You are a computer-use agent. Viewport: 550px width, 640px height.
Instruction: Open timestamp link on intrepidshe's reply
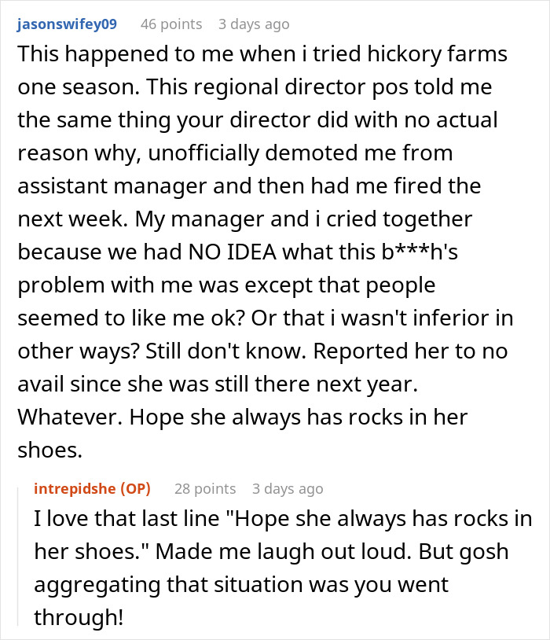coord(288,489)
